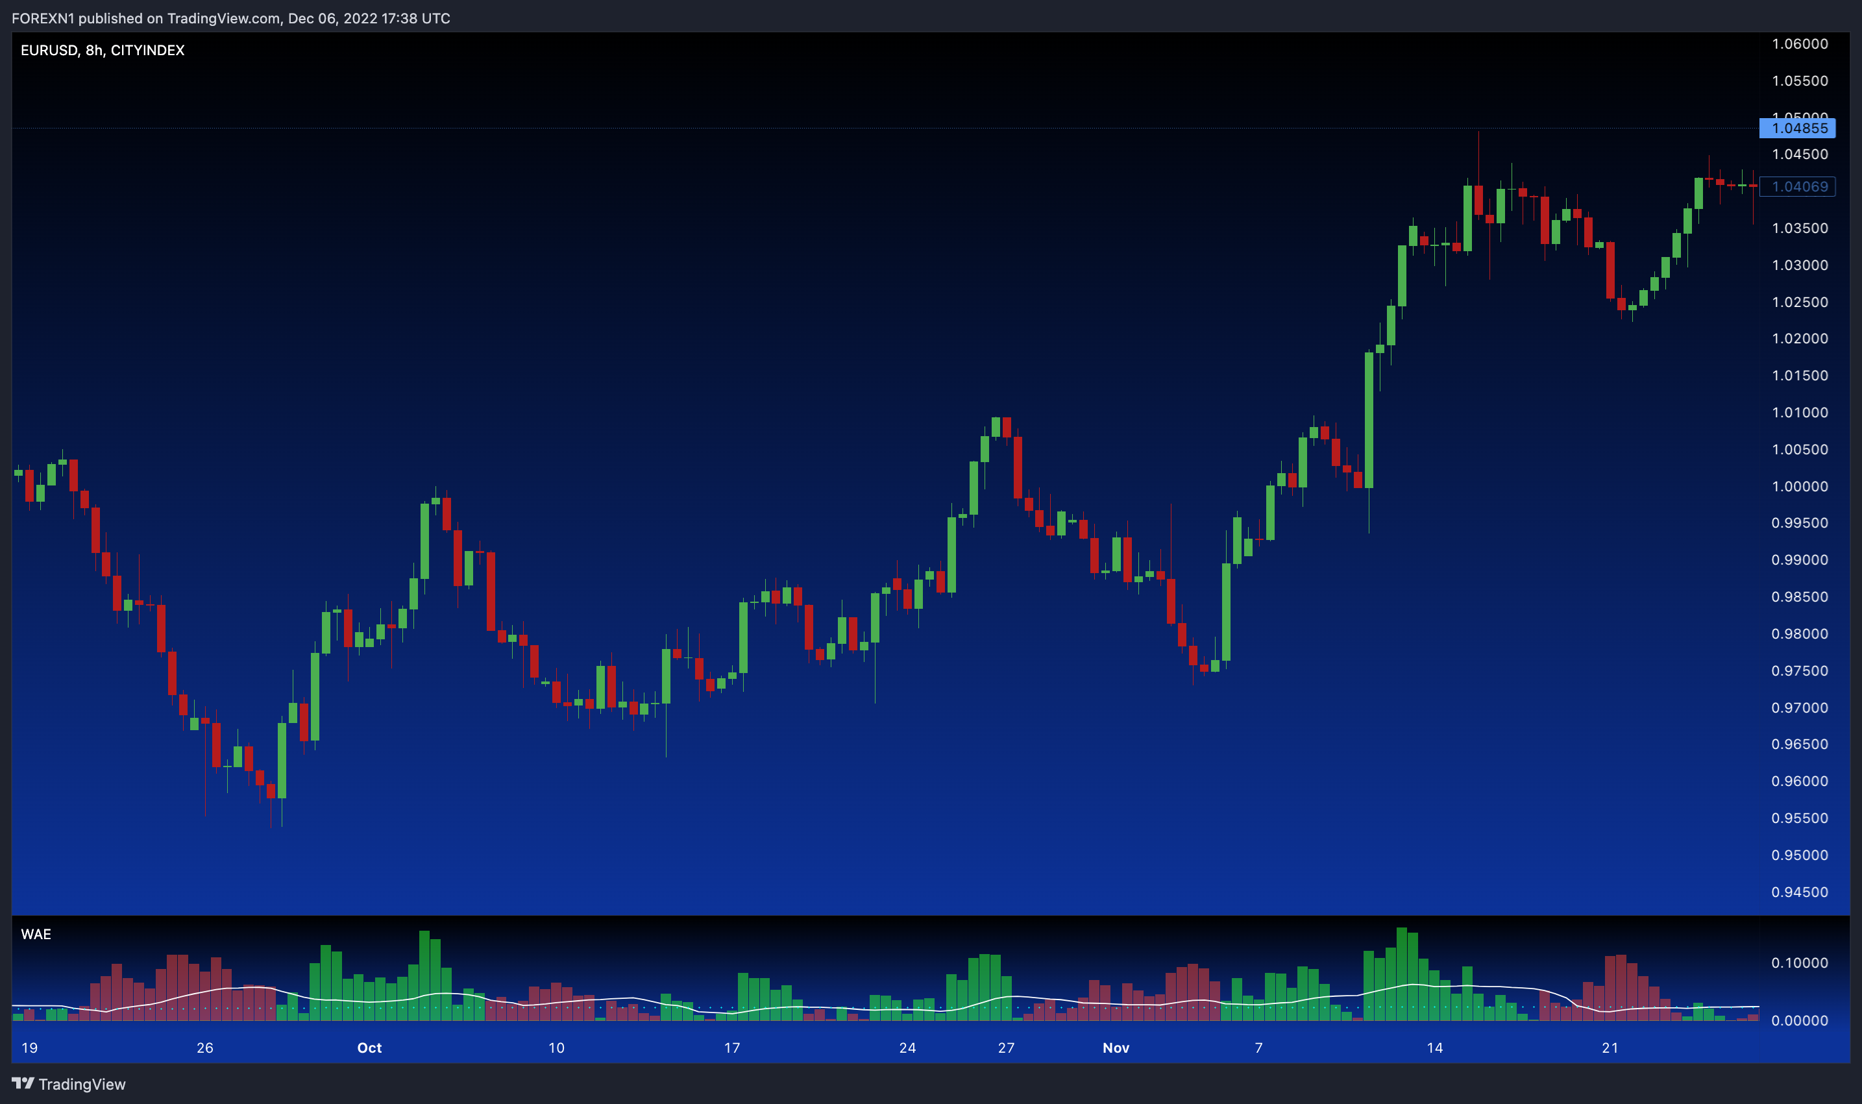The height and width of the screenshot is (1104, 1862).
Task: Click the date label 26 on time axis
Action: point(204,1048)
